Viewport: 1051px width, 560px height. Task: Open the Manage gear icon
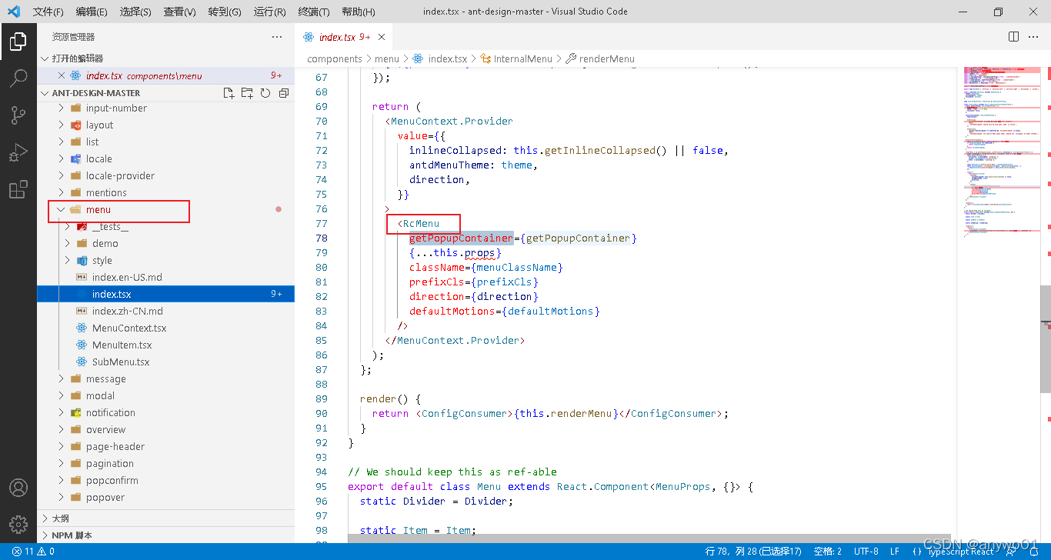pos(18,524)
